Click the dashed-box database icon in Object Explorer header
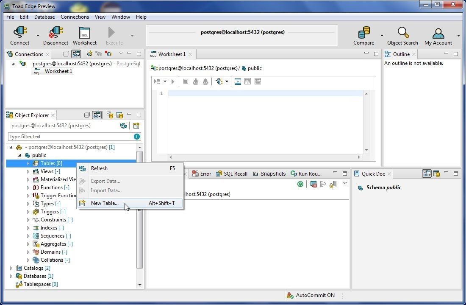 (x=110, y=115)
